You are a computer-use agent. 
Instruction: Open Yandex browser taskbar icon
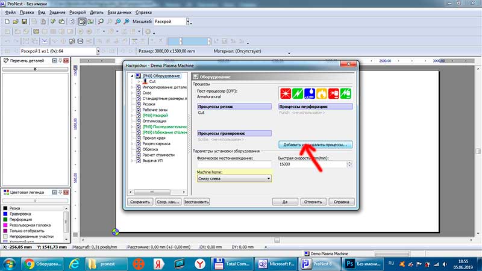[200, 264]
